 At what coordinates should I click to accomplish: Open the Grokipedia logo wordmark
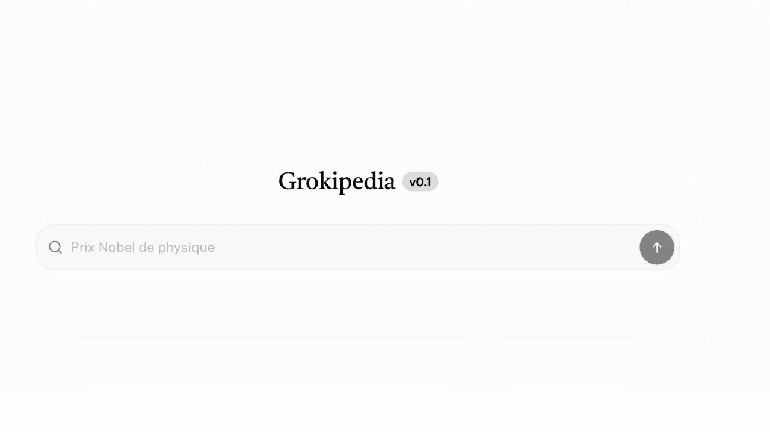pos(336,181)
